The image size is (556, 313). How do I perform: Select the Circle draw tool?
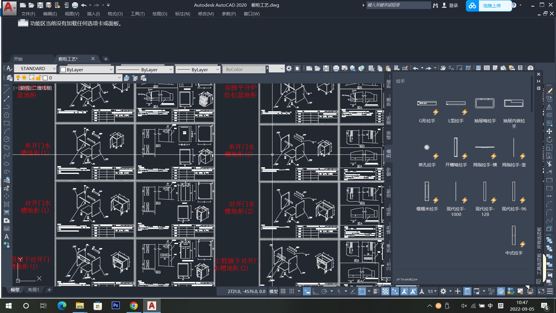tap(6, 139)
